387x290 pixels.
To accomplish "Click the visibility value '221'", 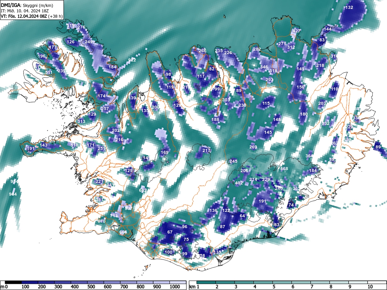I will click(99, 181).
